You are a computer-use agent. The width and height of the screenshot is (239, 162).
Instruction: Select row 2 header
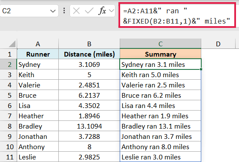9,64
